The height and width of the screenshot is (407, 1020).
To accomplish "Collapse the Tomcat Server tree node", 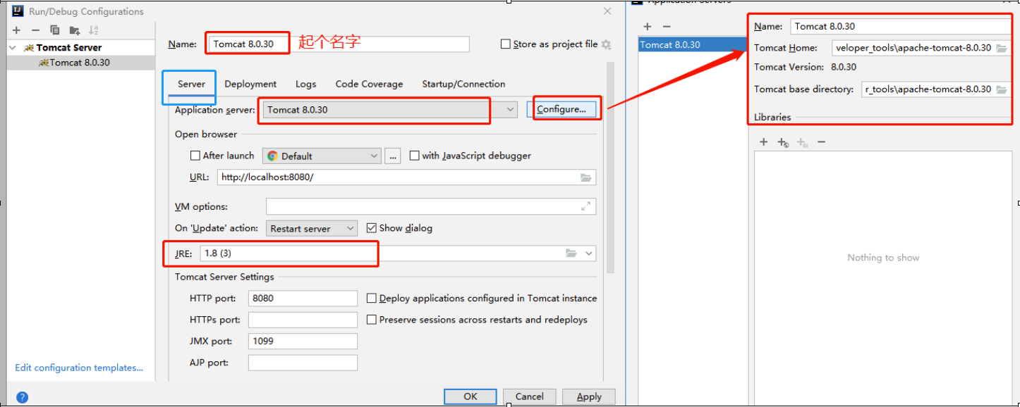I will click(x=13, y=48).
